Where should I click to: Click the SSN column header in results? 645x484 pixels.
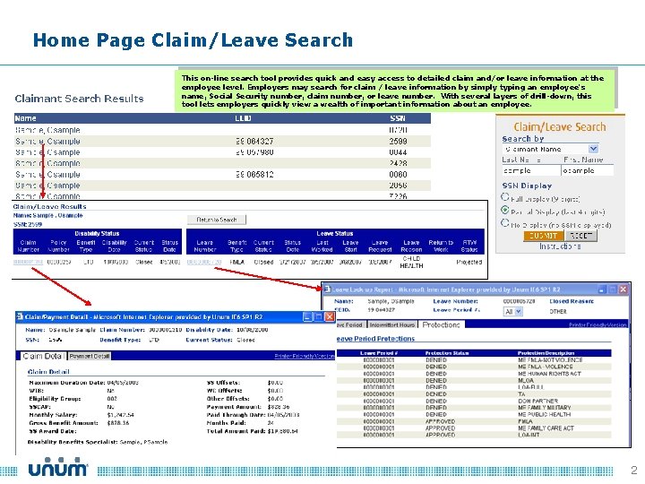(398, 118)
